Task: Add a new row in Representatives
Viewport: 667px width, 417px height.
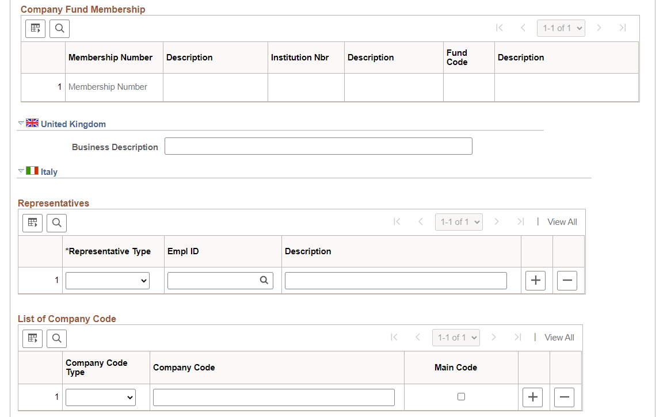Action: point(535,280)
